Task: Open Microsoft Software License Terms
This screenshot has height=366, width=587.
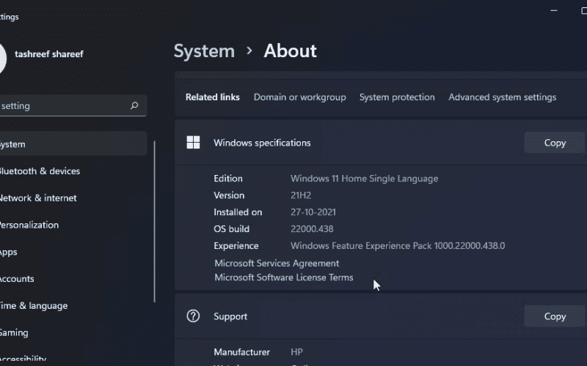Action: tap(284, 277)
